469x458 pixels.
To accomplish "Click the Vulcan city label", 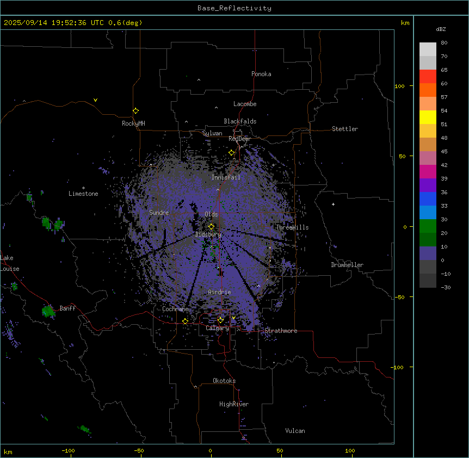I will coord(295,431).
